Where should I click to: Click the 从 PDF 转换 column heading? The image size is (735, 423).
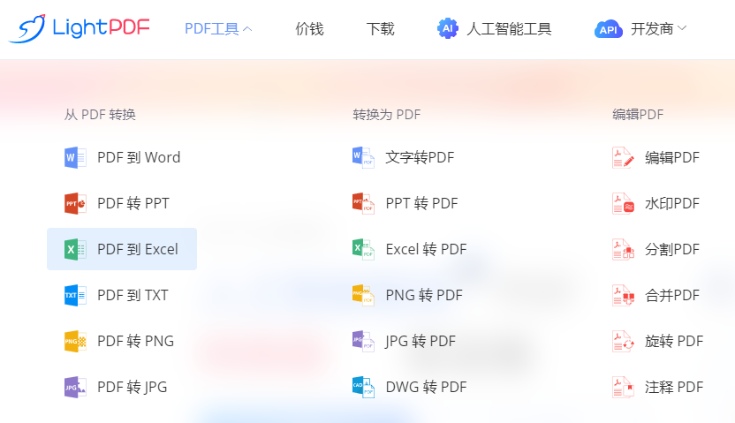[100, 114]
